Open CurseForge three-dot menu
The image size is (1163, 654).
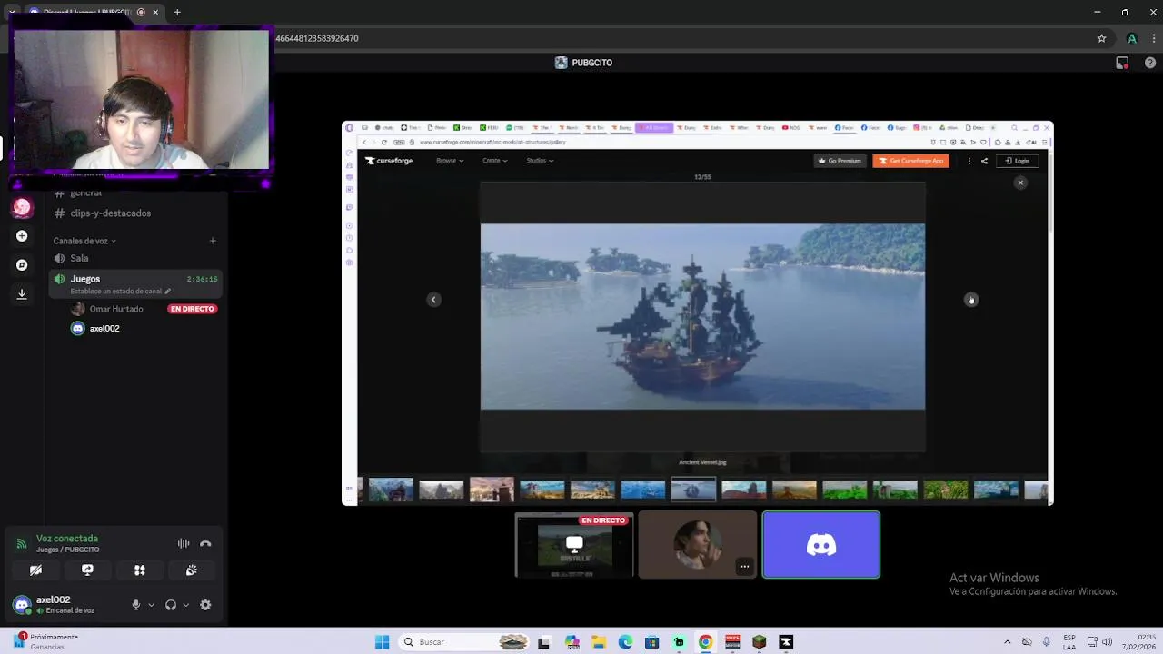pyautogui.click(x=969, y=161)
